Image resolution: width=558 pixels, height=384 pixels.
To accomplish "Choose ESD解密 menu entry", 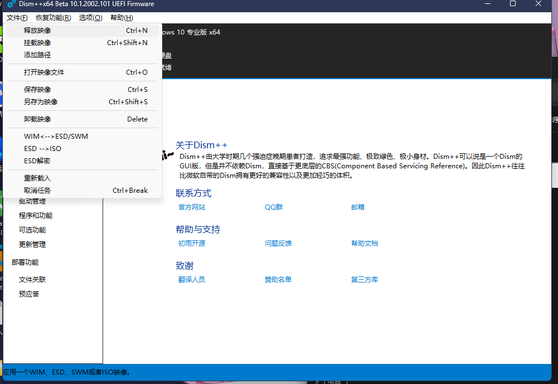I will [82, 161].
